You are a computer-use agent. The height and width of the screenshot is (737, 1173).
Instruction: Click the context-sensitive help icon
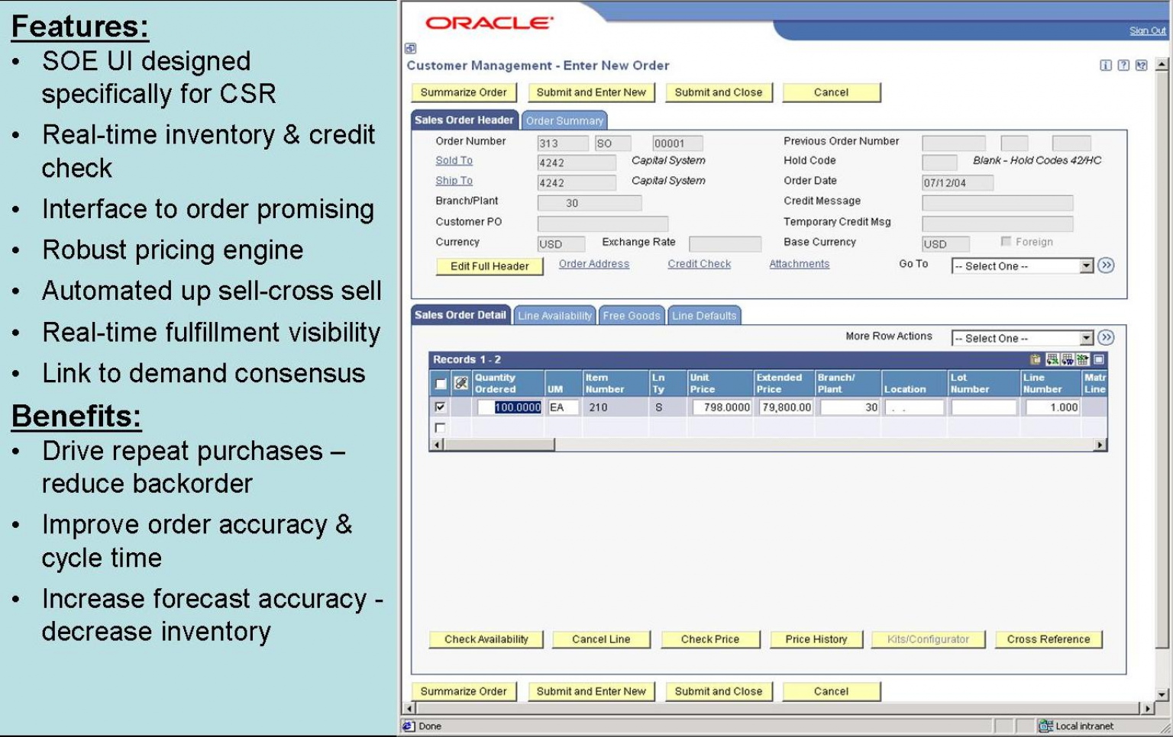tap(1139, 64)
